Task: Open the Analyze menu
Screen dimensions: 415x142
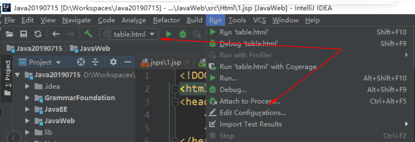Action: pos(134,20)
